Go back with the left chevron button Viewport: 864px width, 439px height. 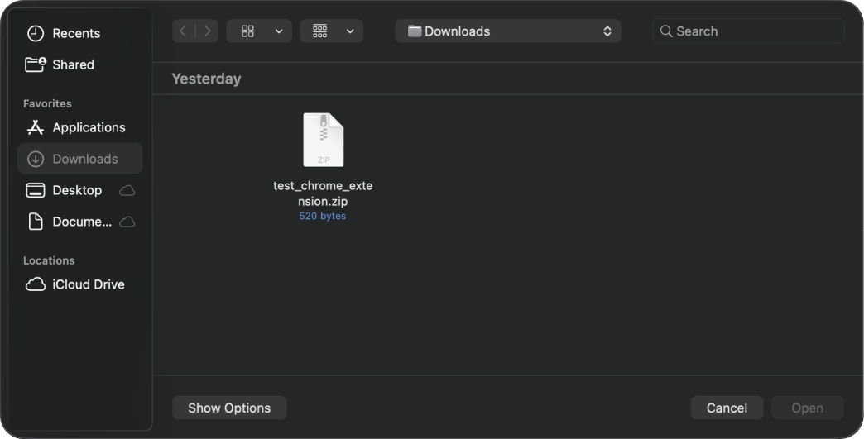tap(184, 31)
